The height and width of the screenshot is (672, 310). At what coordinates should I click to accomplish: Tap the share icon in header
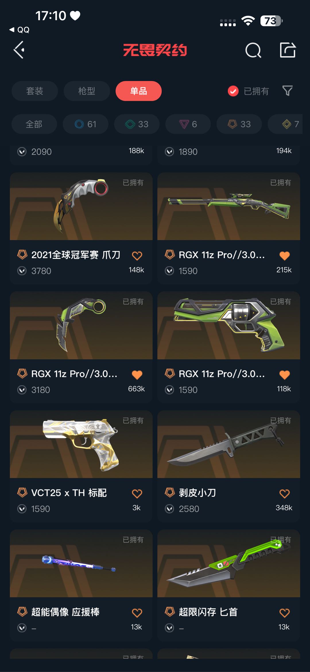point(288,50)
